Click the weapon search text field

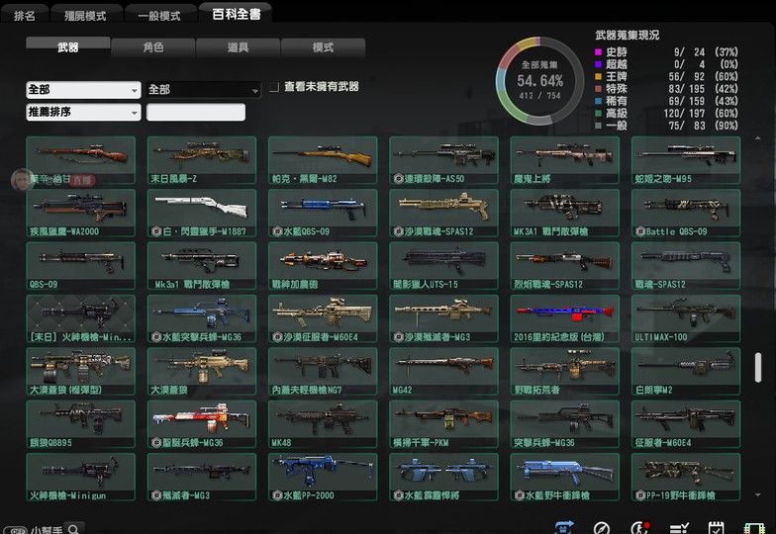point(196,112)
